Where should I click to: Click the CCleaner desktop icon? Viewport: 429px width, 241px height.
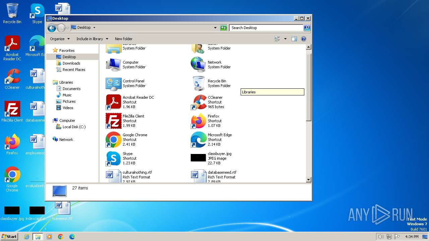tap(12, 79)
